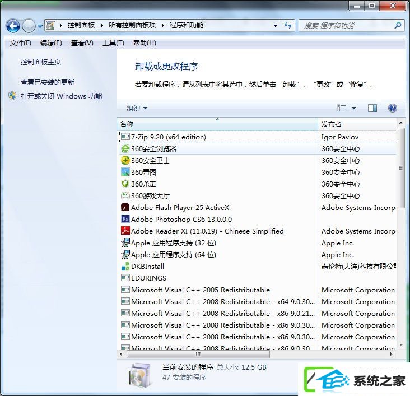
Task: Minimize the window
Action: click(x=357, y=6)
